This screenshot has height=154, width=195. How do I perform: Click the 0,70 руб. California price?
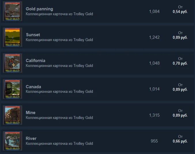click(x=180, y=63)
